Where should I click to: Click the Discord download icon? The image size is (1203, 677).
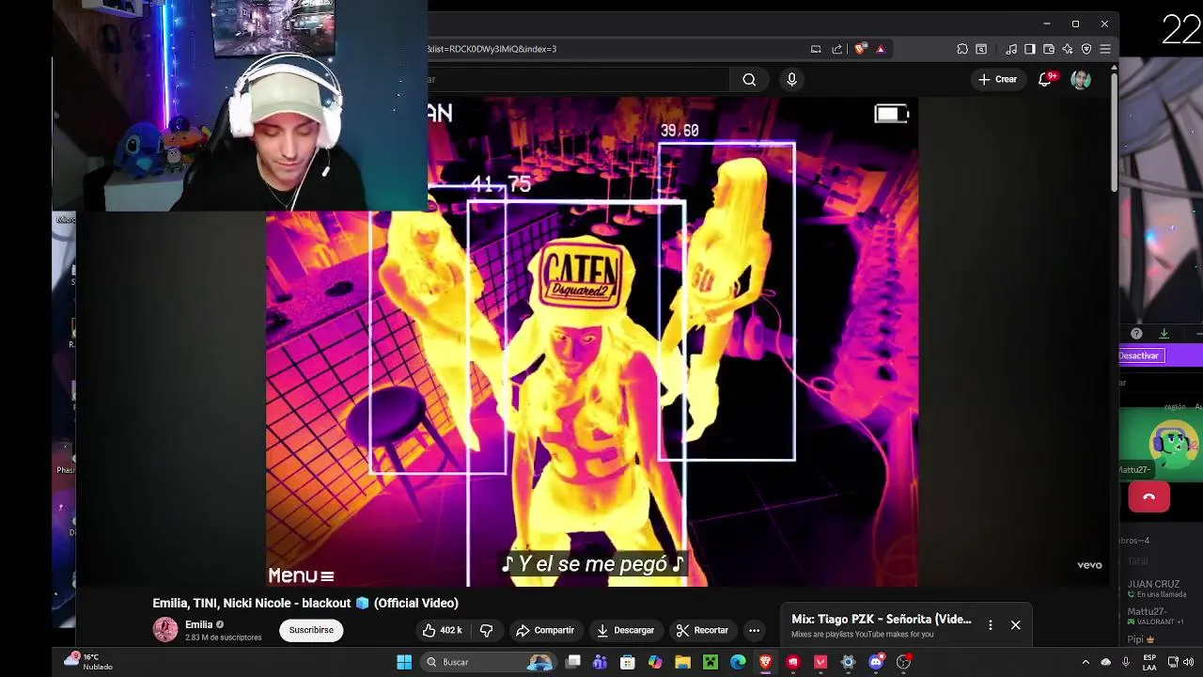tap(1164, 334)
